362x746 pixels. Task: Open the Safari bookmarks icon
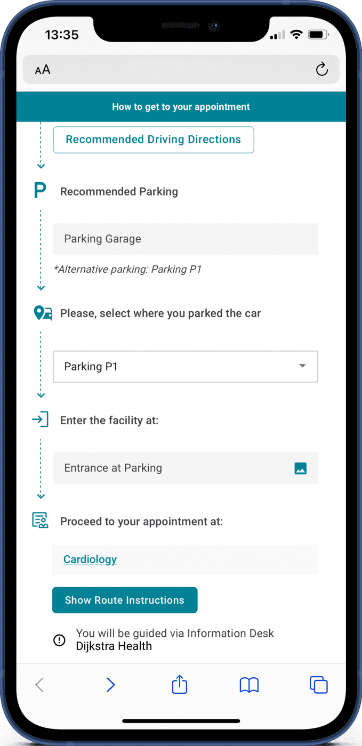click(x=249, y=685)
